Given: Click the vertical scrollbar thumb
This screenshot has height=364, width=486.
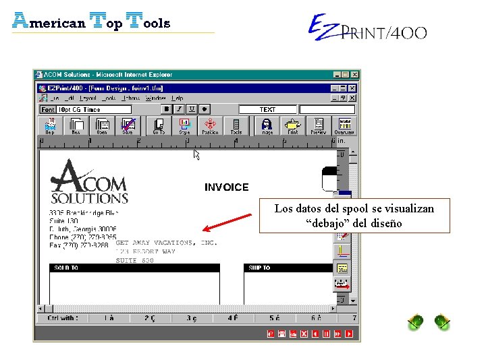Looking at the screenshot, I should pos(353,160).
